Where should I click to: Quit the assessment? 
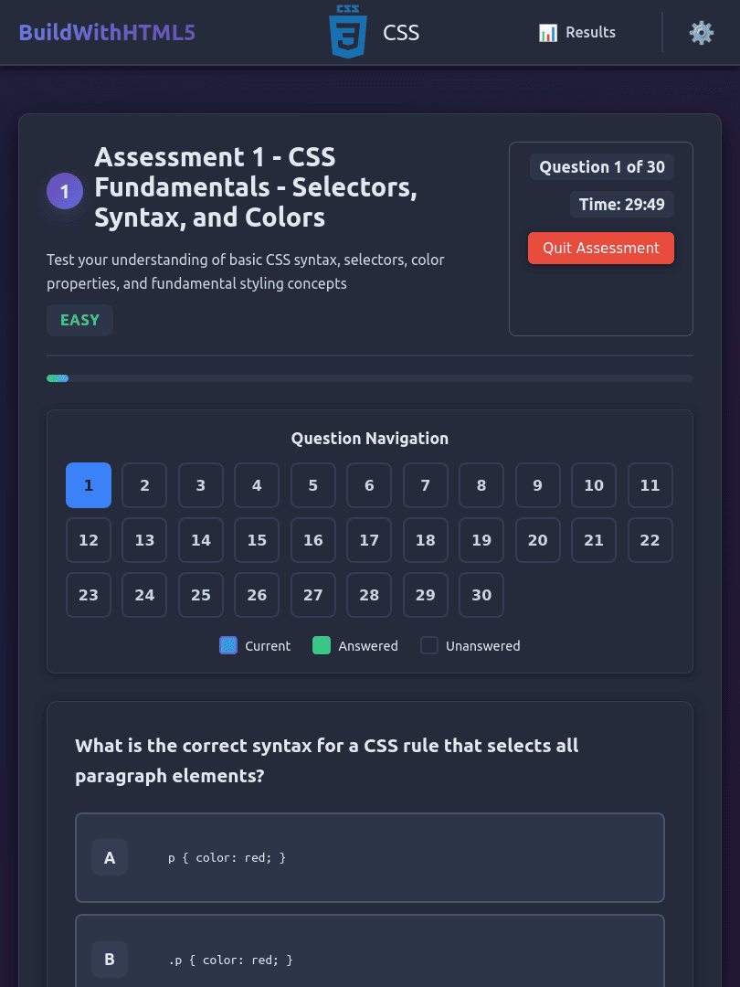tap(600, 249)
